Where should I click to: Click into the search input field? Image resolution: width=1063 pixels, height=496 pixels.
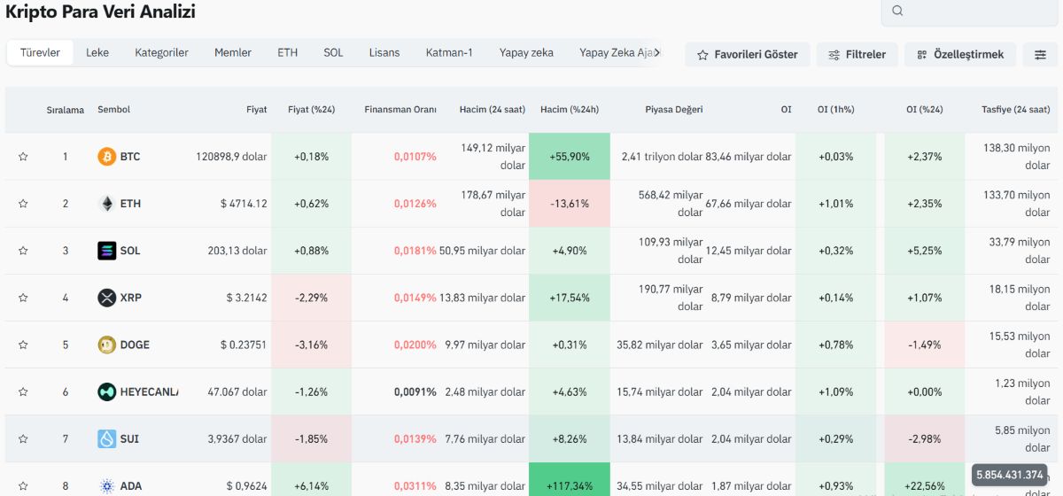click(x=972, y=11)
